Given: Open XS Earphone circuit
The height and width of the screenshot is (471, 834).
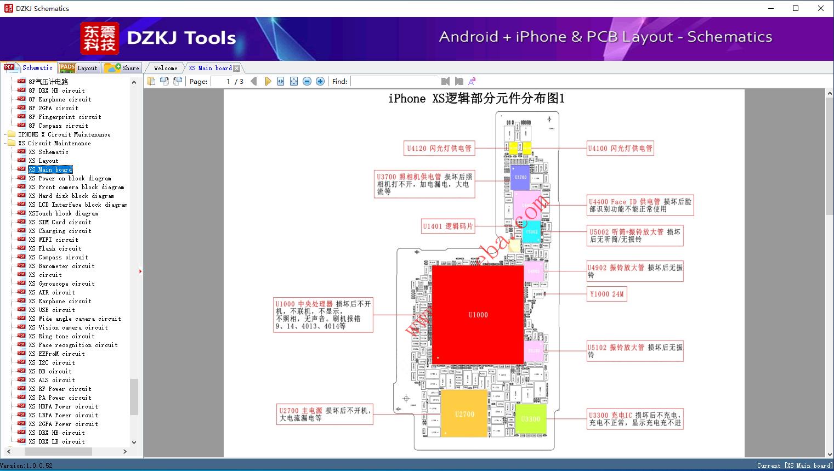Looking at the screenshot, I should pos(60,301).
